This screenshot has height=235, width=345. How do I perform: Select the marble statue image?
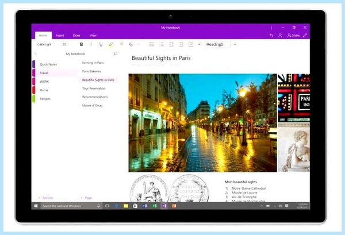[294, 148]
